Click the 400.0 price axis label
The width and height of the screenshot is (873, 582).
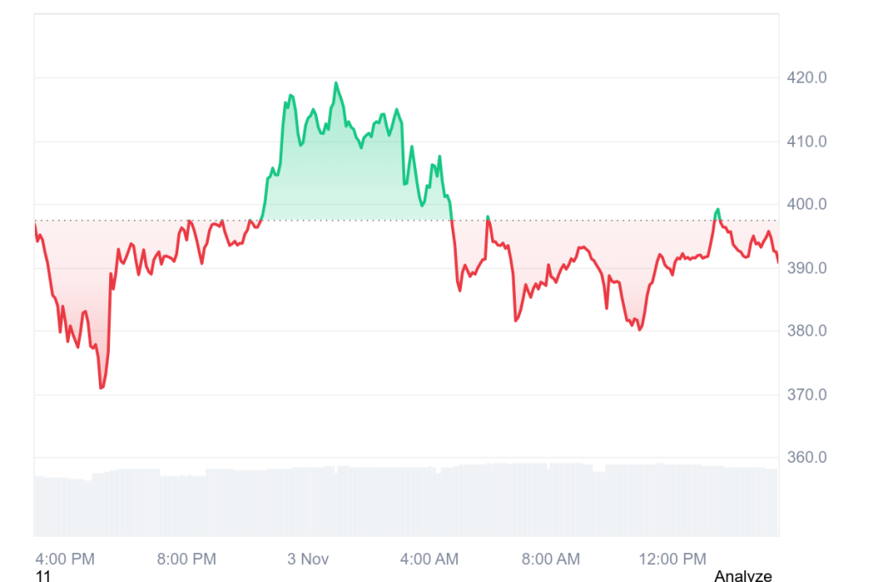click(807, 205)
